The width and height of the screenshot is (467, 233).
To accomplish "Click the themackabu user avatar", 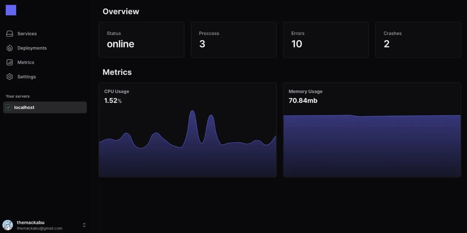I will (x=8, y=225).
